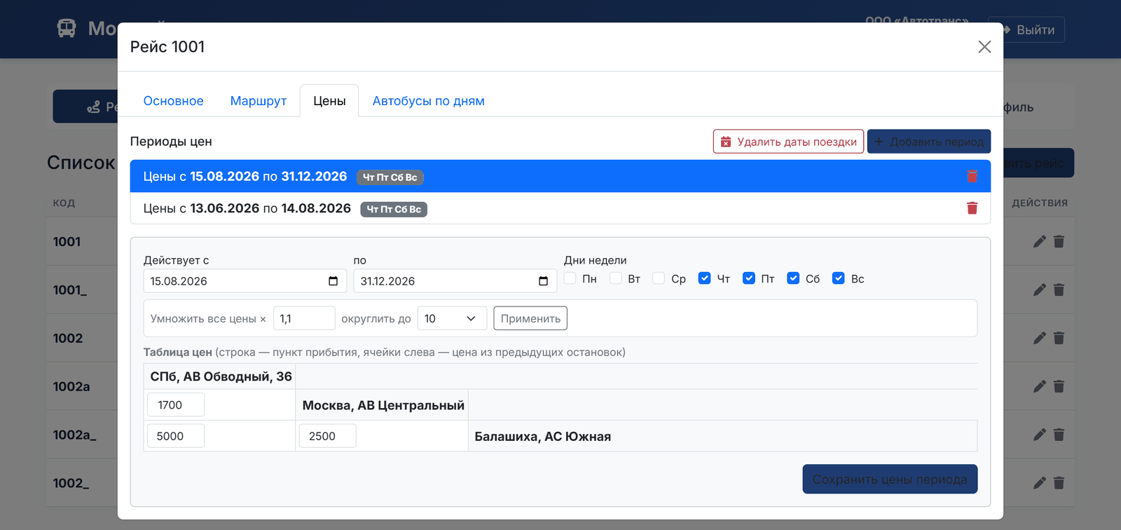Viewport: 1121px width, 530px height.
Task: Click the price field containing 5000
Action: [176, 436]
